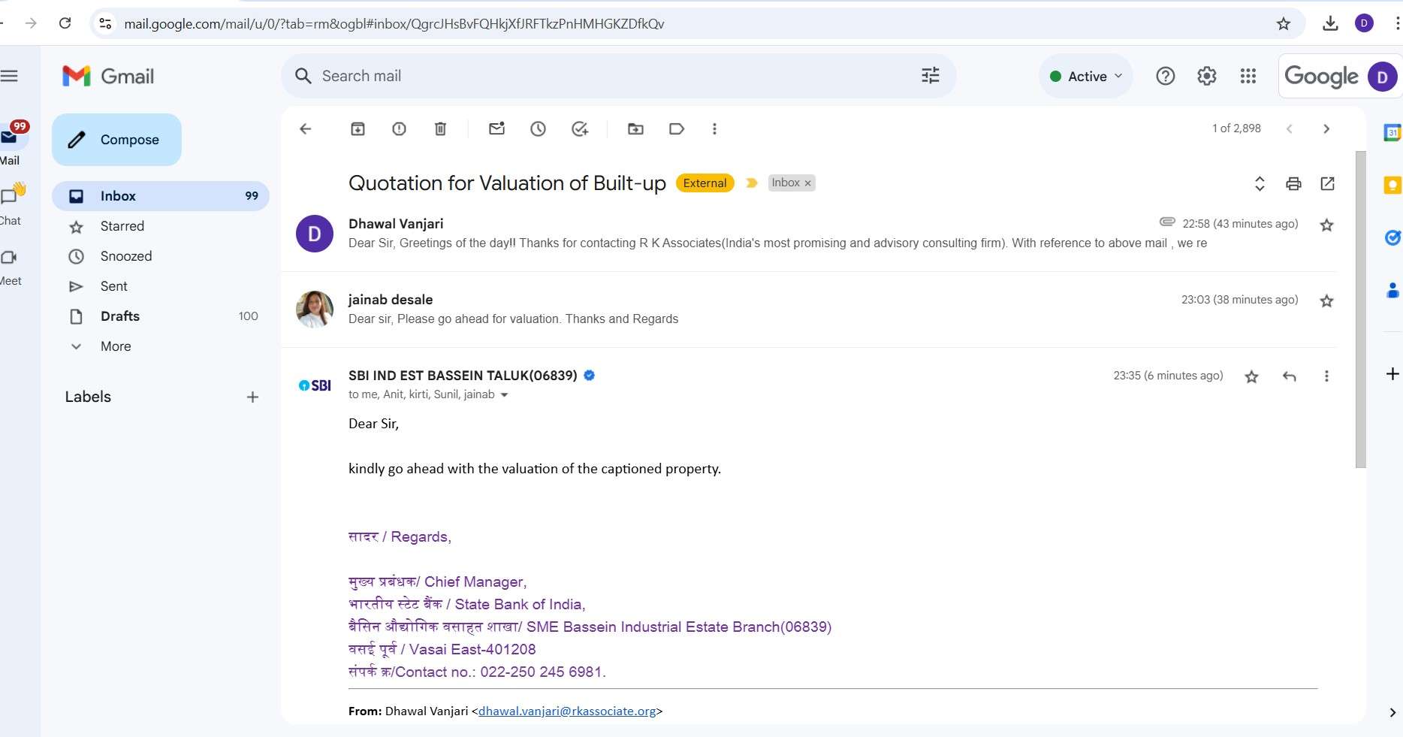
Task: Open Google Keep side panel
Action: [1392, 185]
